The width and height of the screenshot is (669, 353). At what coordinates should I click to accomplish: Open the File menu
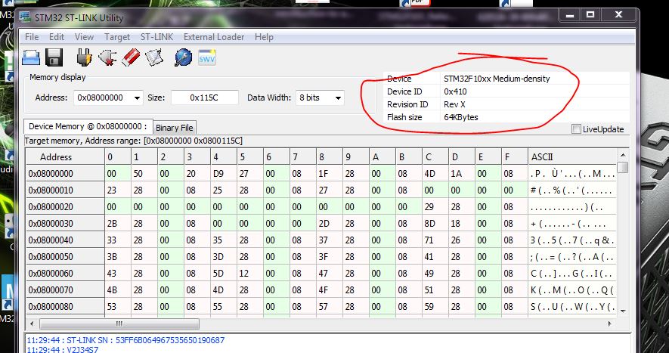32,37
